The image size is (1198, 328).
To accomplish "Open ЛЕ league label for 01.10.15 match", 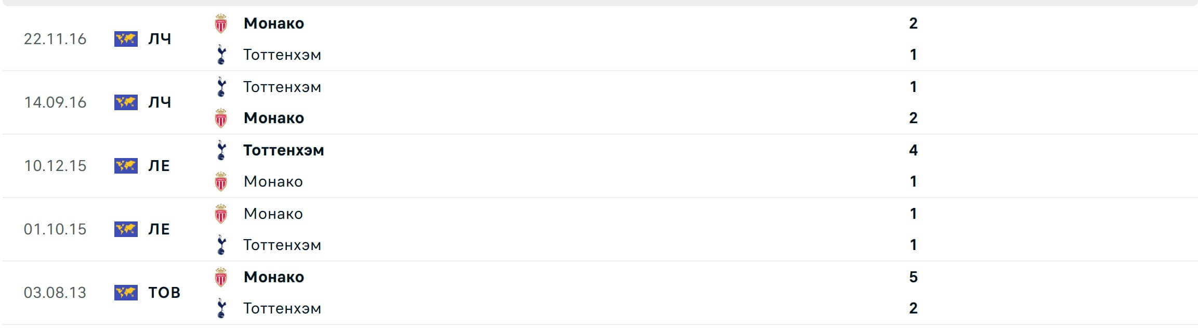I will click(x=159, y=229).
